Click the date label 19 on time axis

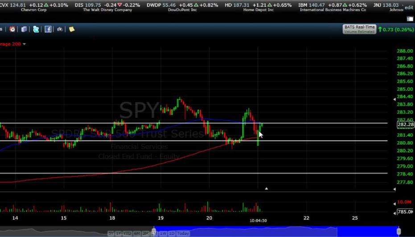point(160,218)
